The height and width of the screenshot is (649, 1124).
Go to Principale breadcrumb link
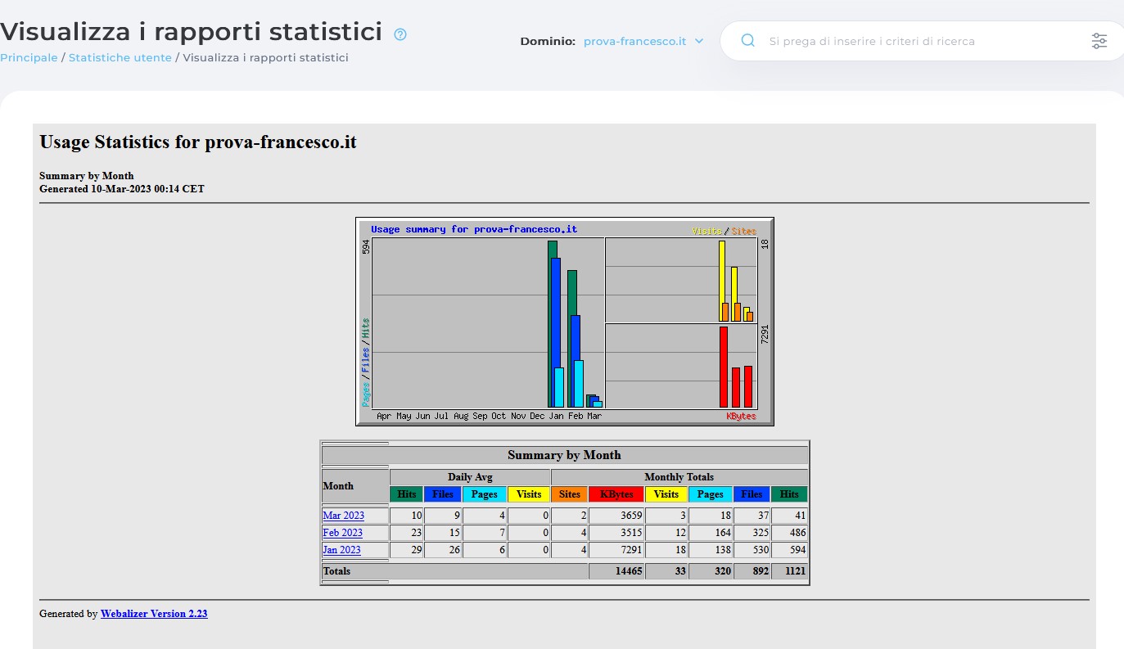[29, 58]
